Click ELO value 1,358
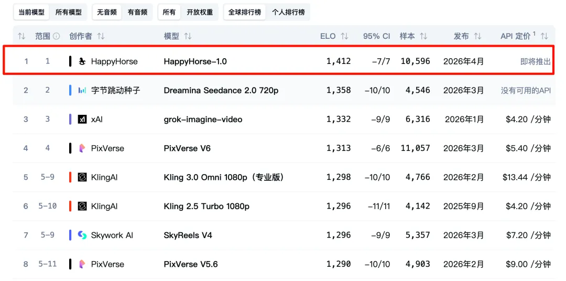The height and width of the screenshot is (281, 566). [339, 90]
